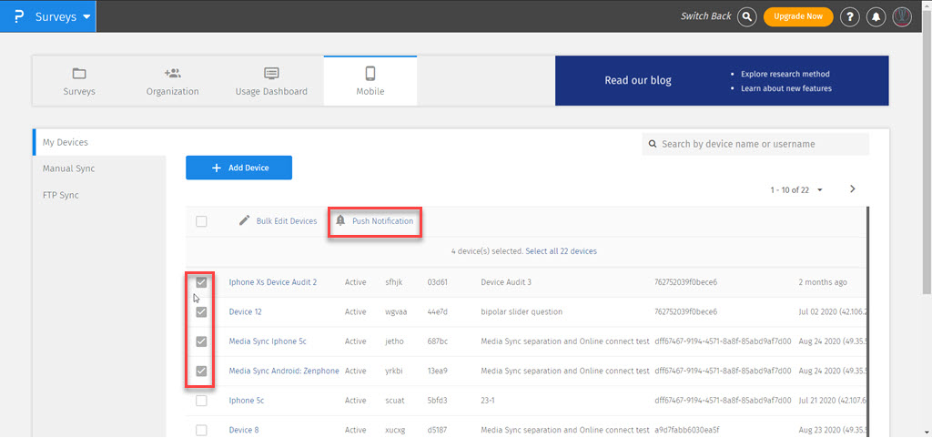The width and height of the screenshot is (932, 438).
Task: Check the Iphone 5c device checkbox
Action: coord(201,401)
